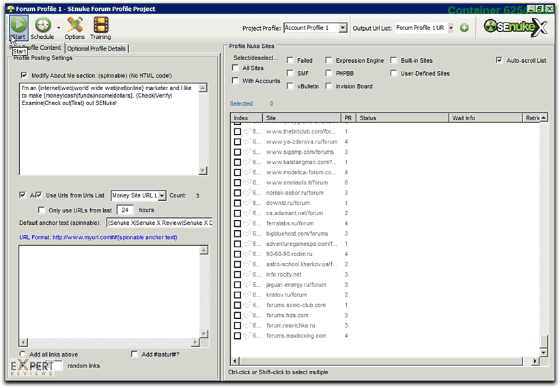Click heart icon for forums.hds.com row
The image size is (560, 388).
pos(247,315)
